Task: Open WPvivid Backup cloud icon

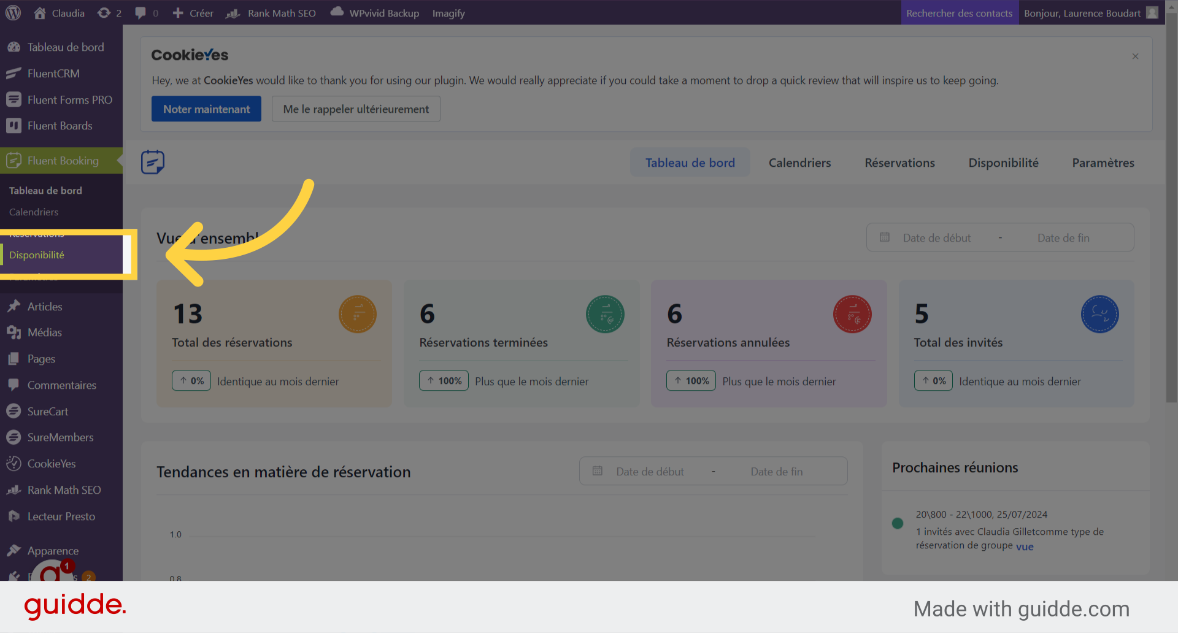Action: [337, 12]
